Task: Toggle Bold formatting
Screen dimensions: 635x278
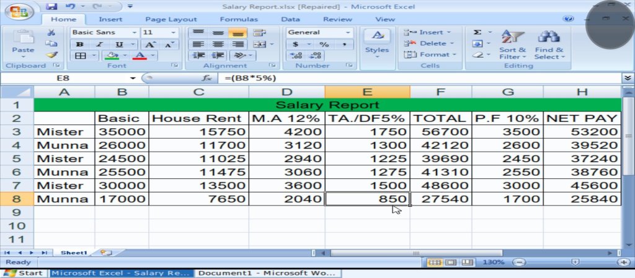Action: [x=80, y=45]
